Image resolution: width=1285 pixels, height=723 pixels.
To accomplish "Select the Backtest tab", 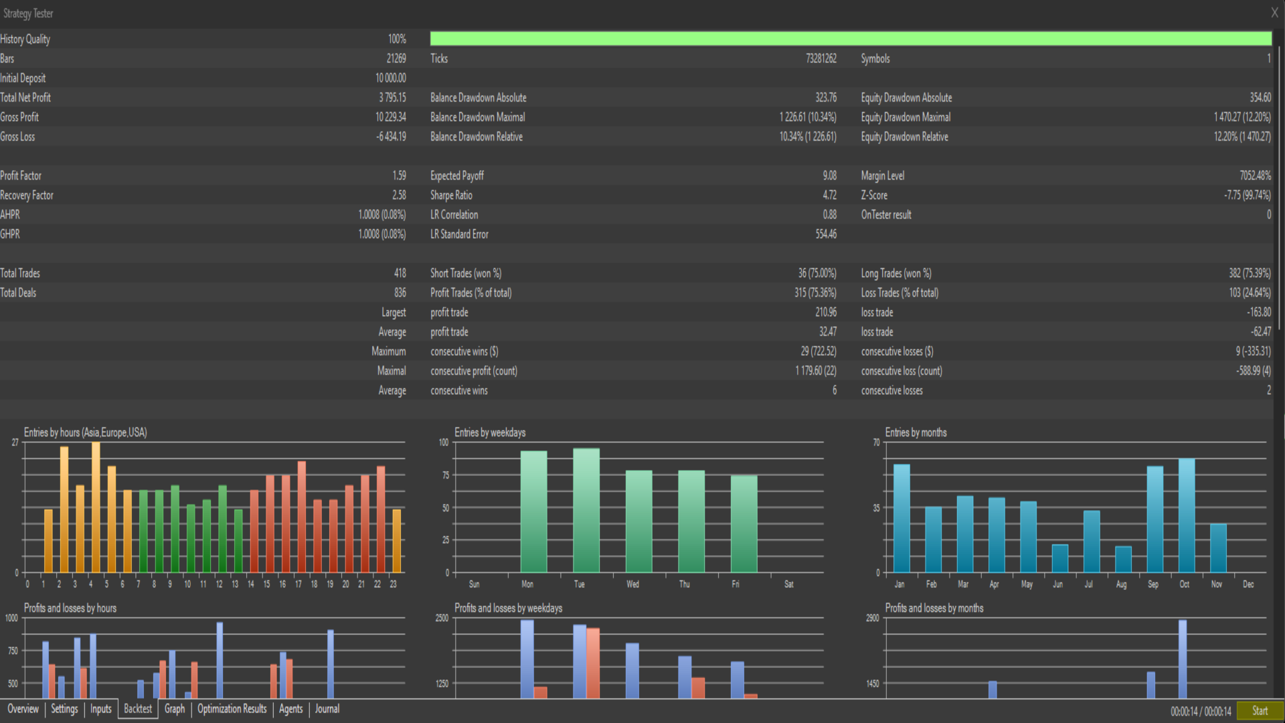I will coord(138,709).
